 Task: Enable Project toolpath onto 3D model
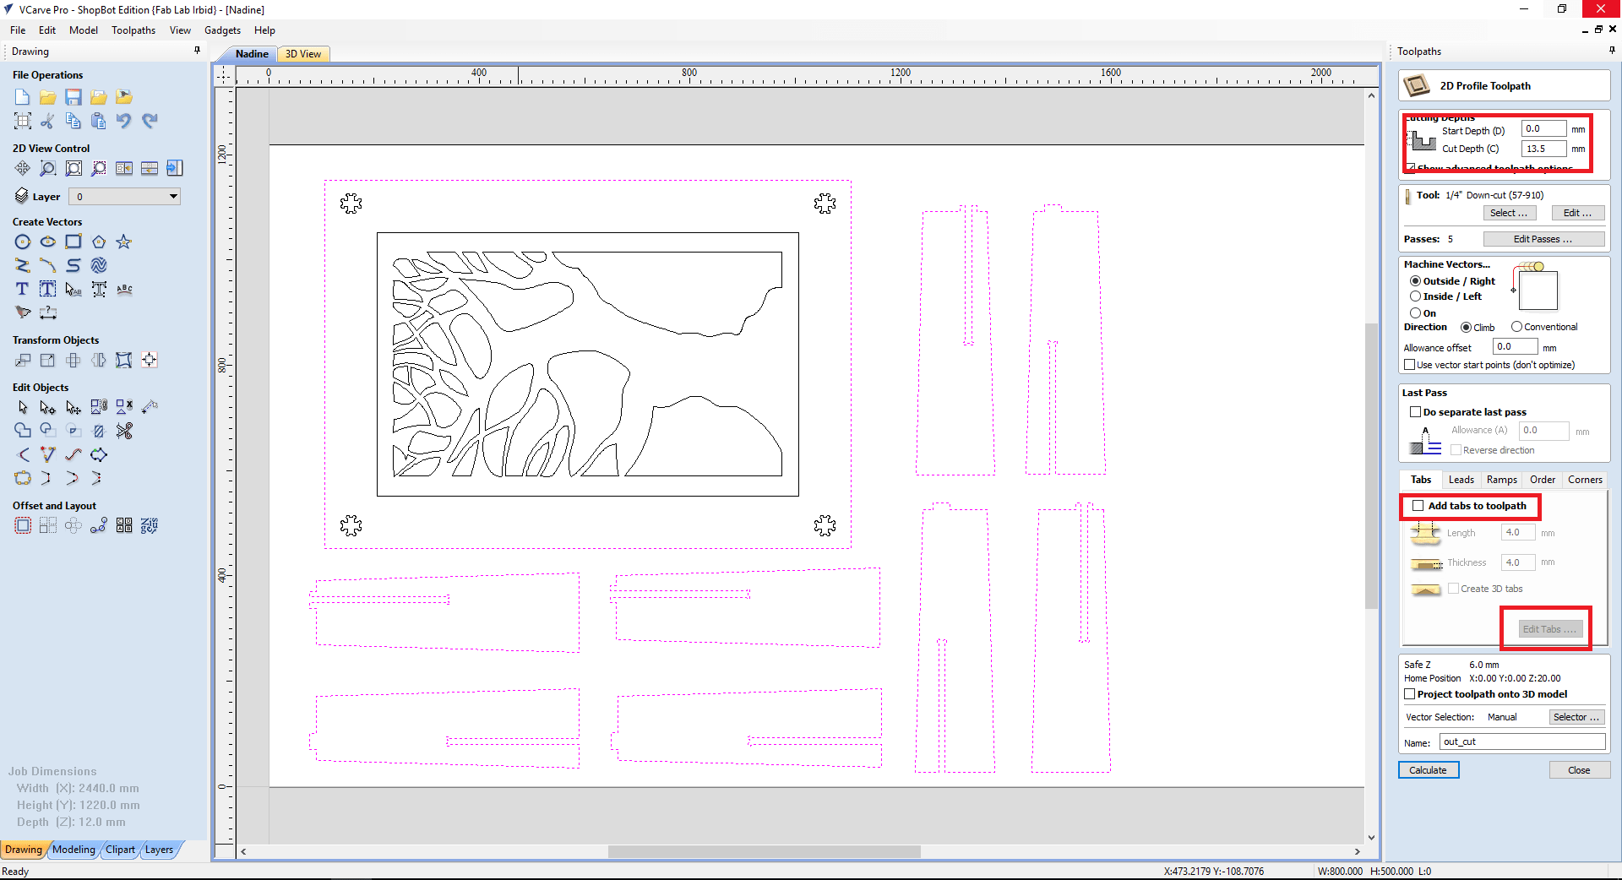(x=1409, y=694)
